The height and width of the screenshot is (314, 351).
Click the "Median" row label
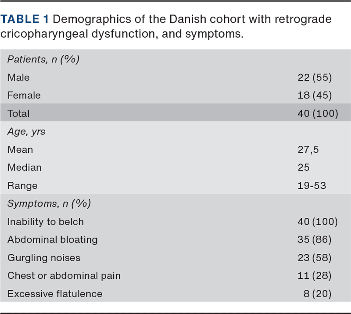[x=24, y=167]
